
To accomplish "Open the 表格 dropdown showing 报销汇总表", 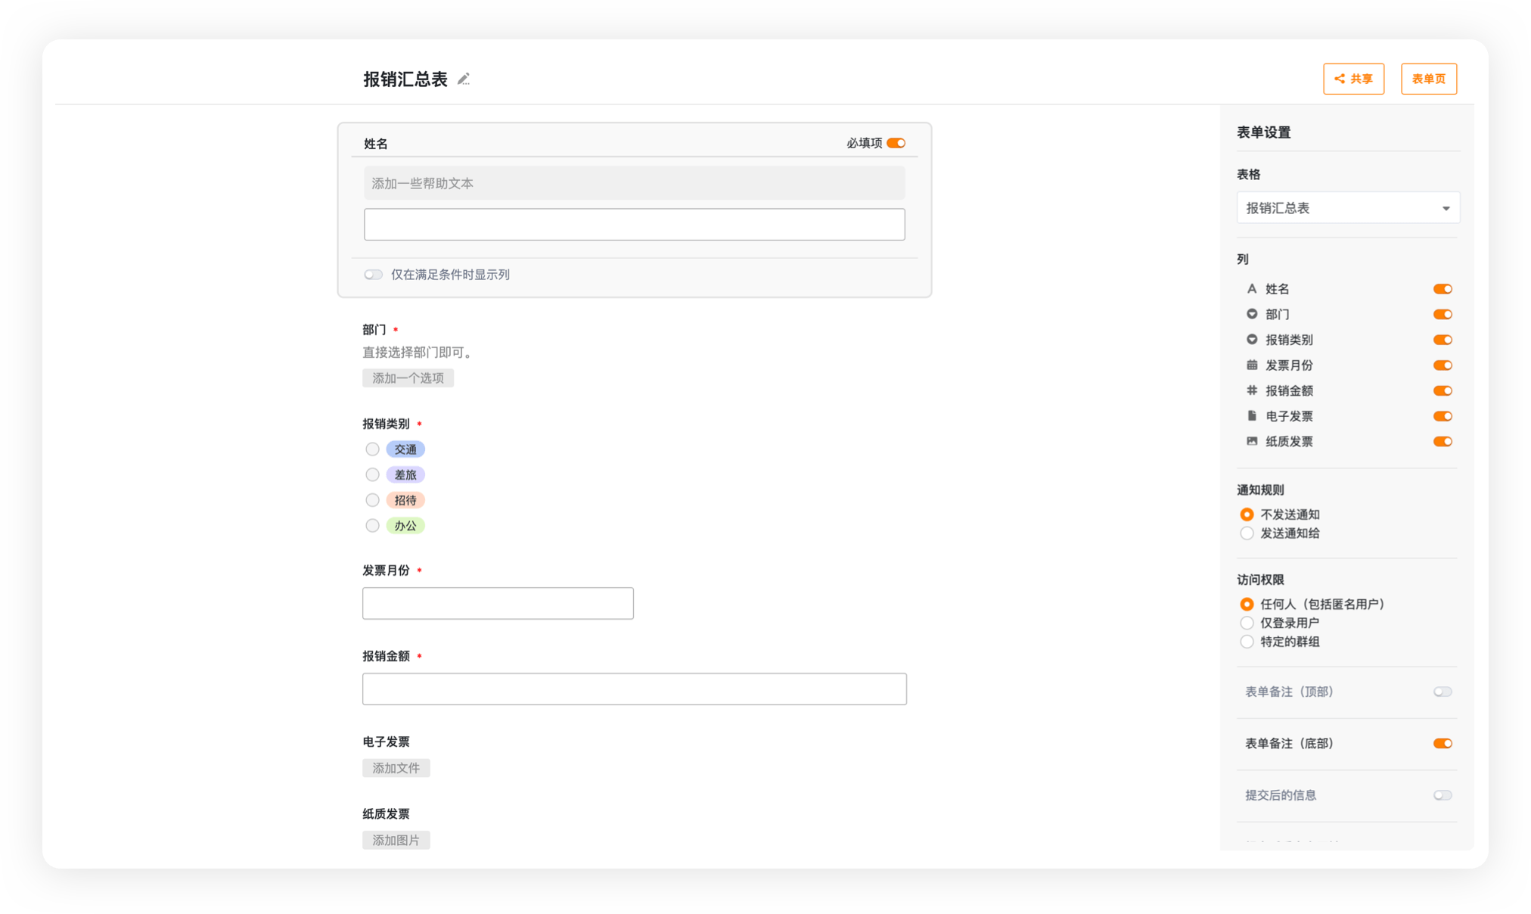I will [1348, 208].
